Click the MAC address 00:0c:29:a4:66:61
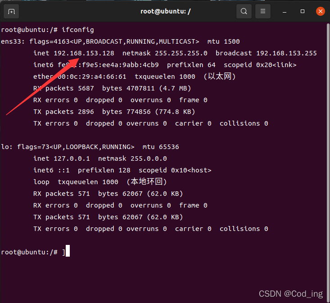Screen dimensions: 330x303 92,77
